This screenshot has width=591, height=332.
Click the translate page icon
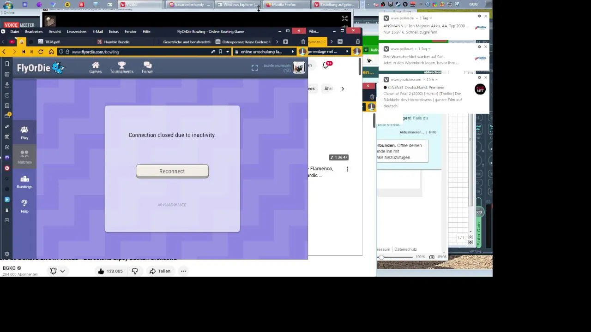click(213, 52)
